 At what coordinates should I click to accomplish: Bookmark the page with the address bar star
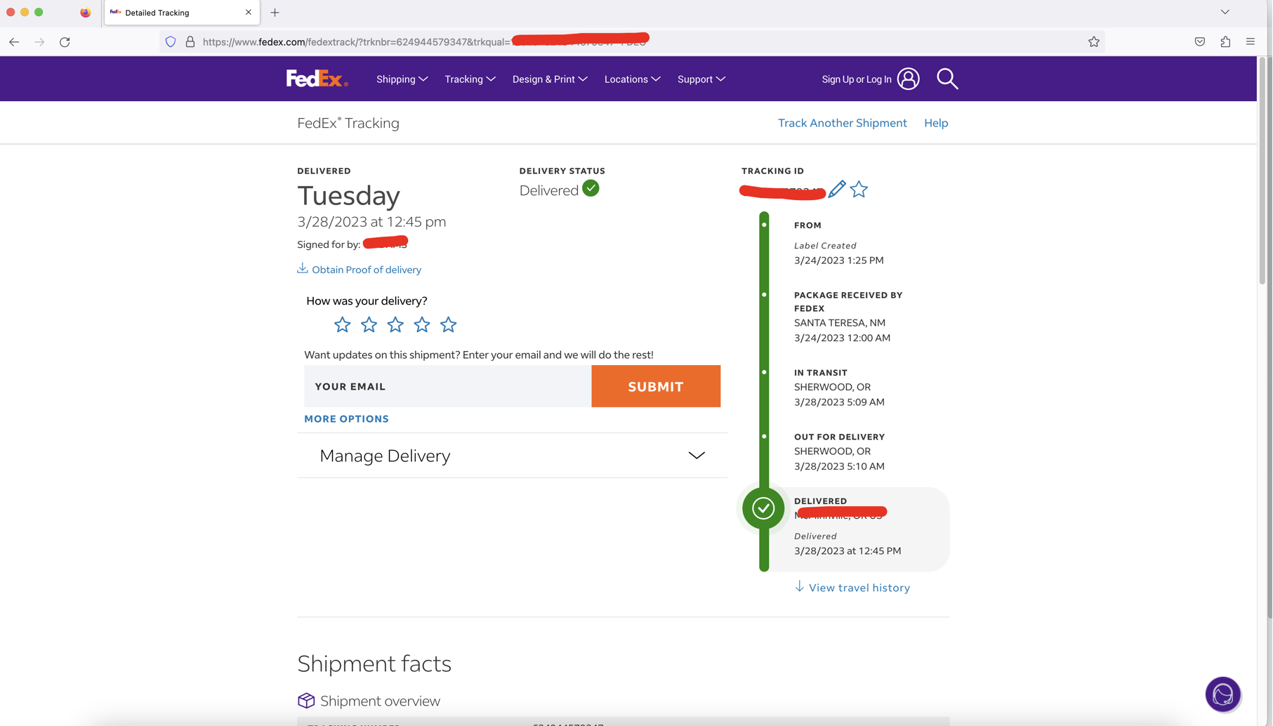tap(1093, 41)
